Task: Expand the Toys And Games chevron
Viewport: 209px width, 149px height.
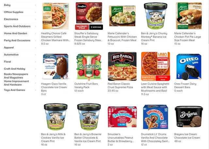Action: click(36, 90)
